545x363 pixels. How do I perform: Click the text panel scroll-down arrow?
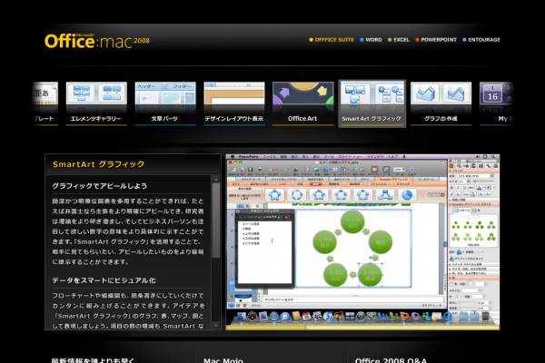[216, 326]
